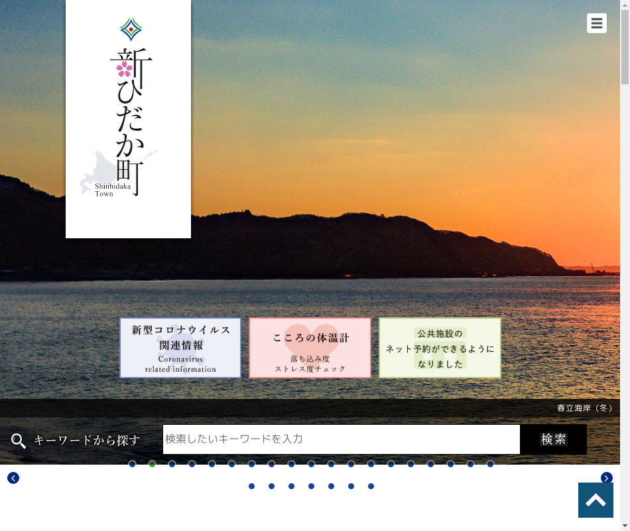Screen dimensions: 630x531
Task: Click the 検索 search button
Action: tap(554, 439)
